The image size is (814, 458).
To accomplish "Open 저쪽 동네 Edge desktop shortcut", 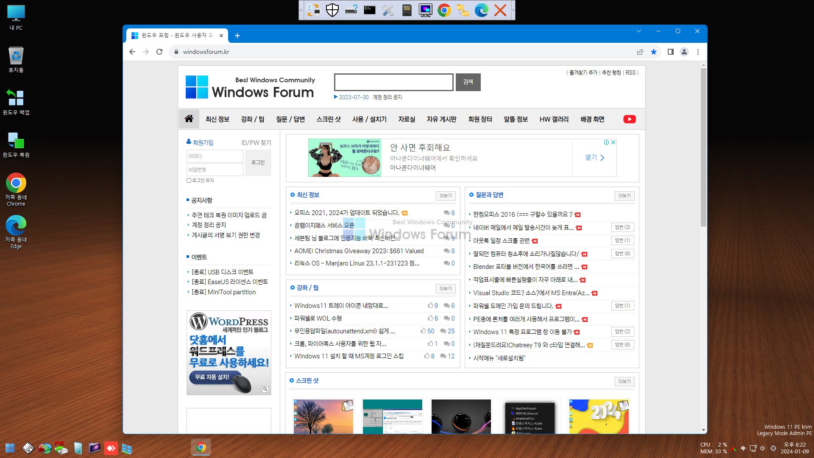I will click(16, 232).
